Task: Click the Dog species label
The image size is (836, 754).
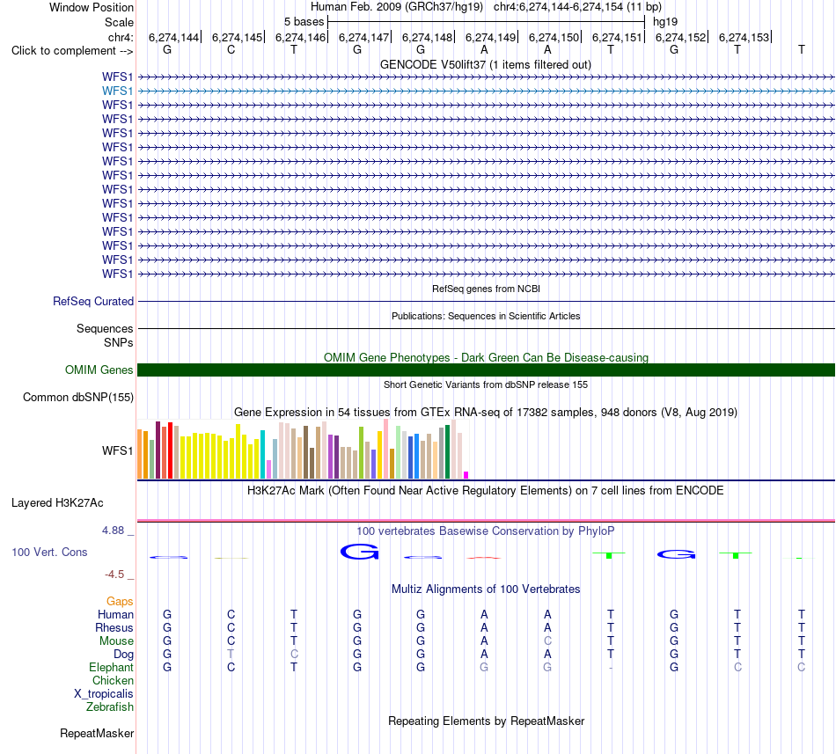Action: [123, 655]
